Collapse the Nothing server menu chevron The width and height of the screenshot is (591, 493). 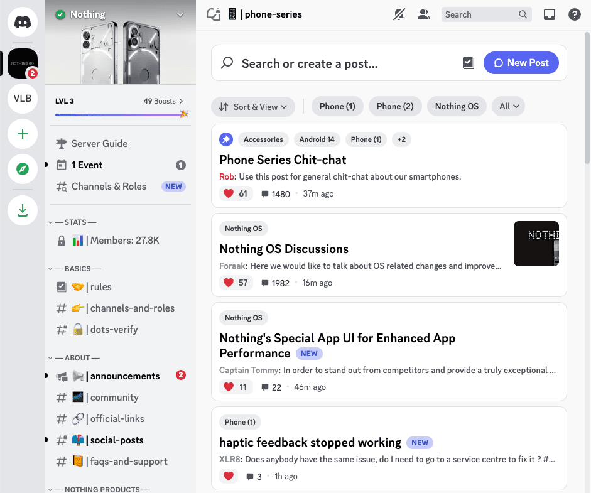[180, 14]
